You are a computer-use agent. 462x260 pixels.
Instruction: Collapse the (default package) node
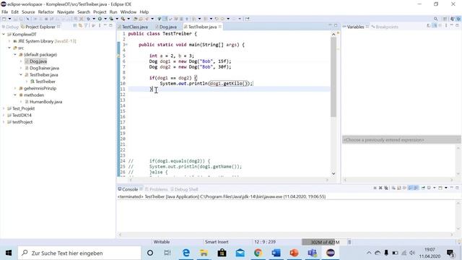[15, 55]
